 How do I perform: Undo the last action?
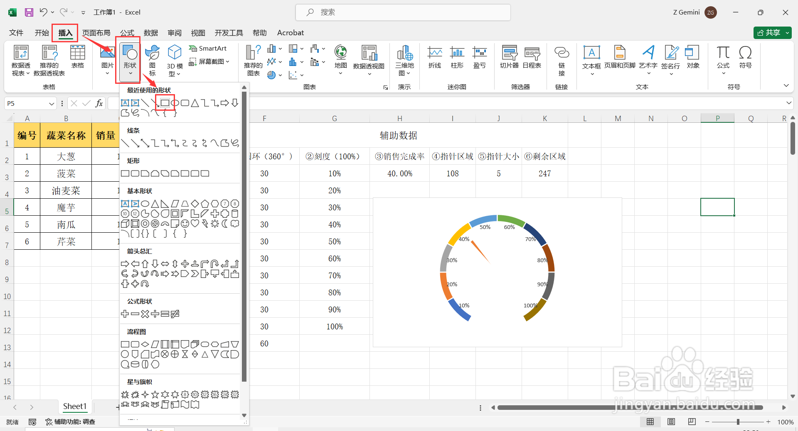(43, 12)
